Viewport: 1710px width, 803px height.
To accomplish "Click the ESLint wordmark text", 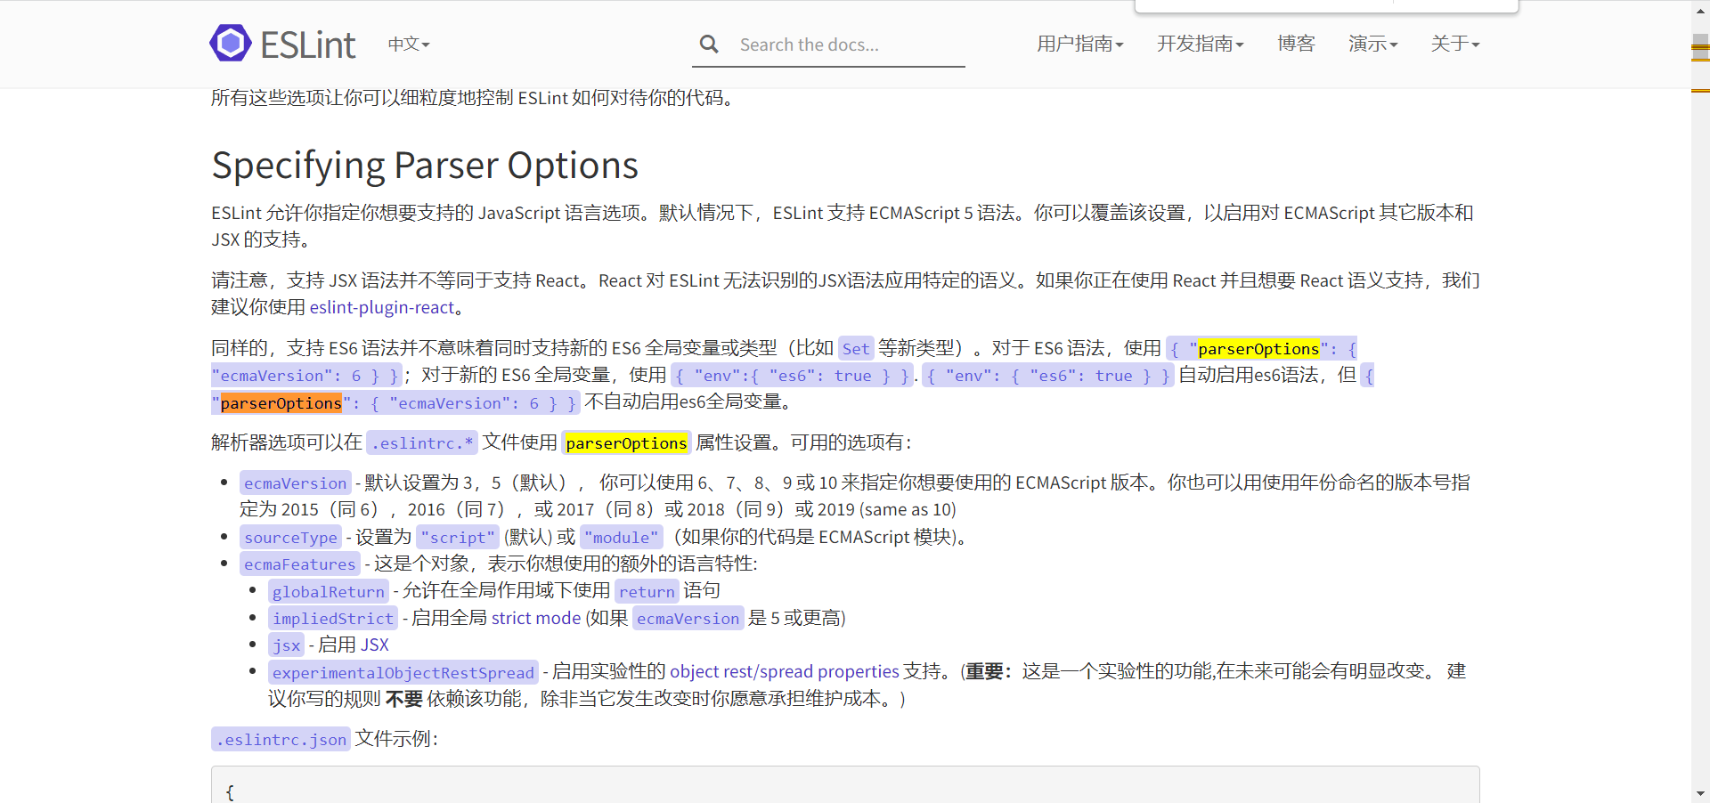I will (x=307, y=45).
